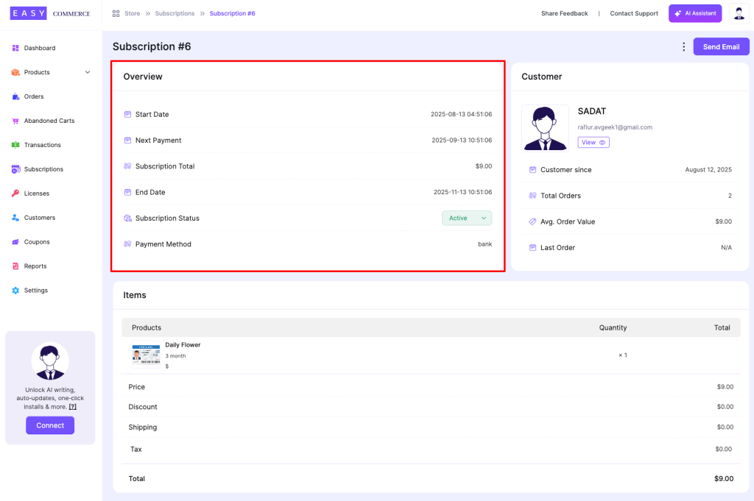Viewport: 754px width, 501px height.
Task: Click the icon beside Subscription Total
Action: pos(127,166)
